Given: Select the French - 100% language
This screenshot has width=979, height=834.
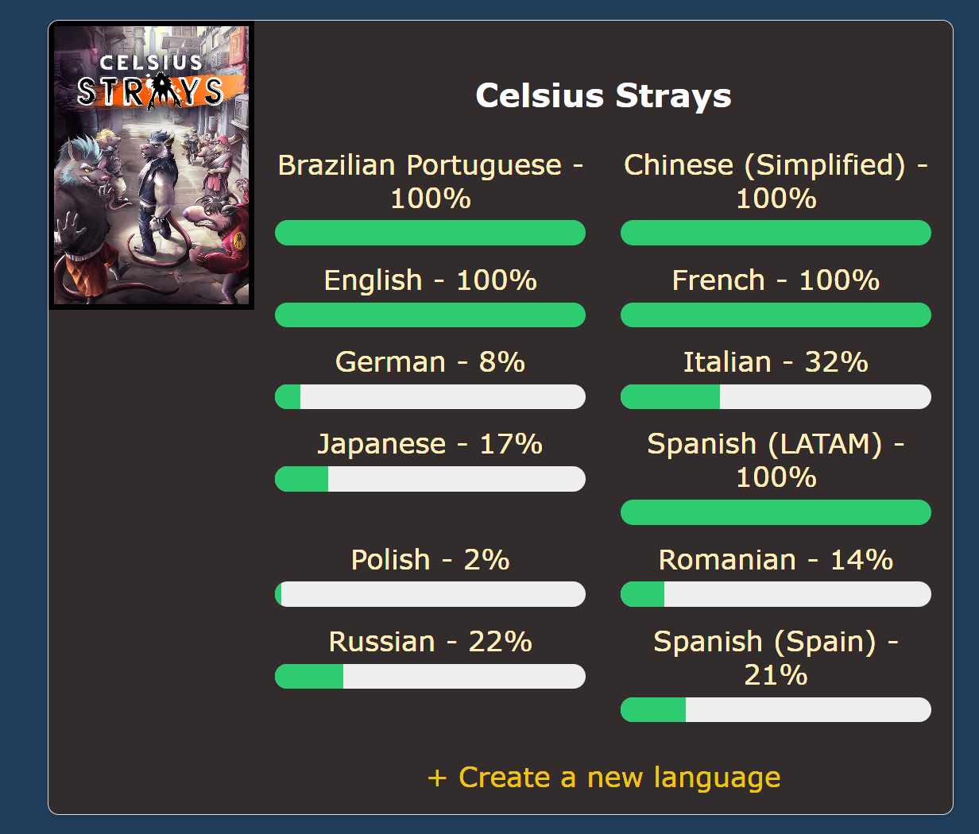Looking at the screenshot, I should tap(776, 280).
